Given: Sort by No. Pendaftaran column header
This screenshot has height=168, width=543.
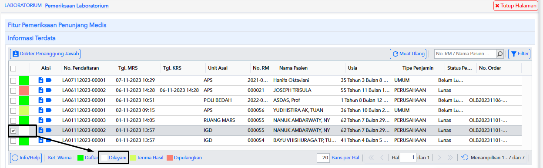Looking at the screenshot, I should (81, 68).
